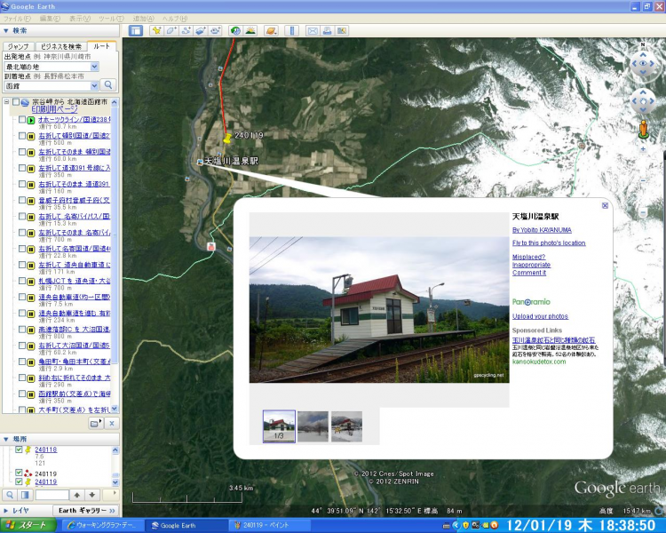Collapse the 場所 panel triangle
Viewport: 666px width, 533px height.
tap(6, 439)
